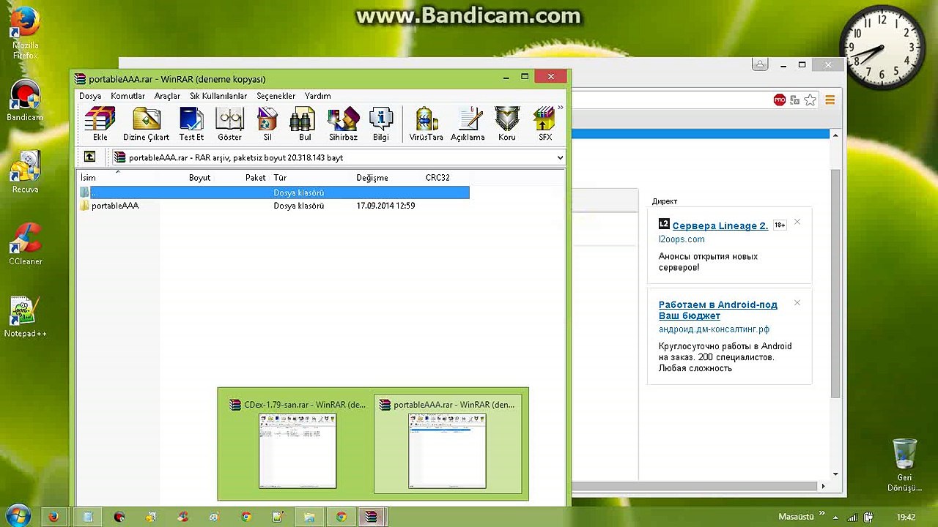
Task: Open 'Работаем в Android-под Ваш бюджет' link
Action: pyautogui.click(x=718, y=310)
